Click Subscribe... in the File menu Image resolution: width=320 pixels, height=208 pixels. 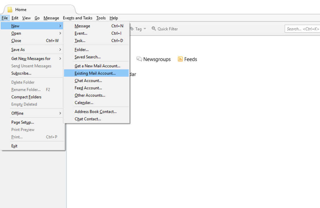point(32,73)
